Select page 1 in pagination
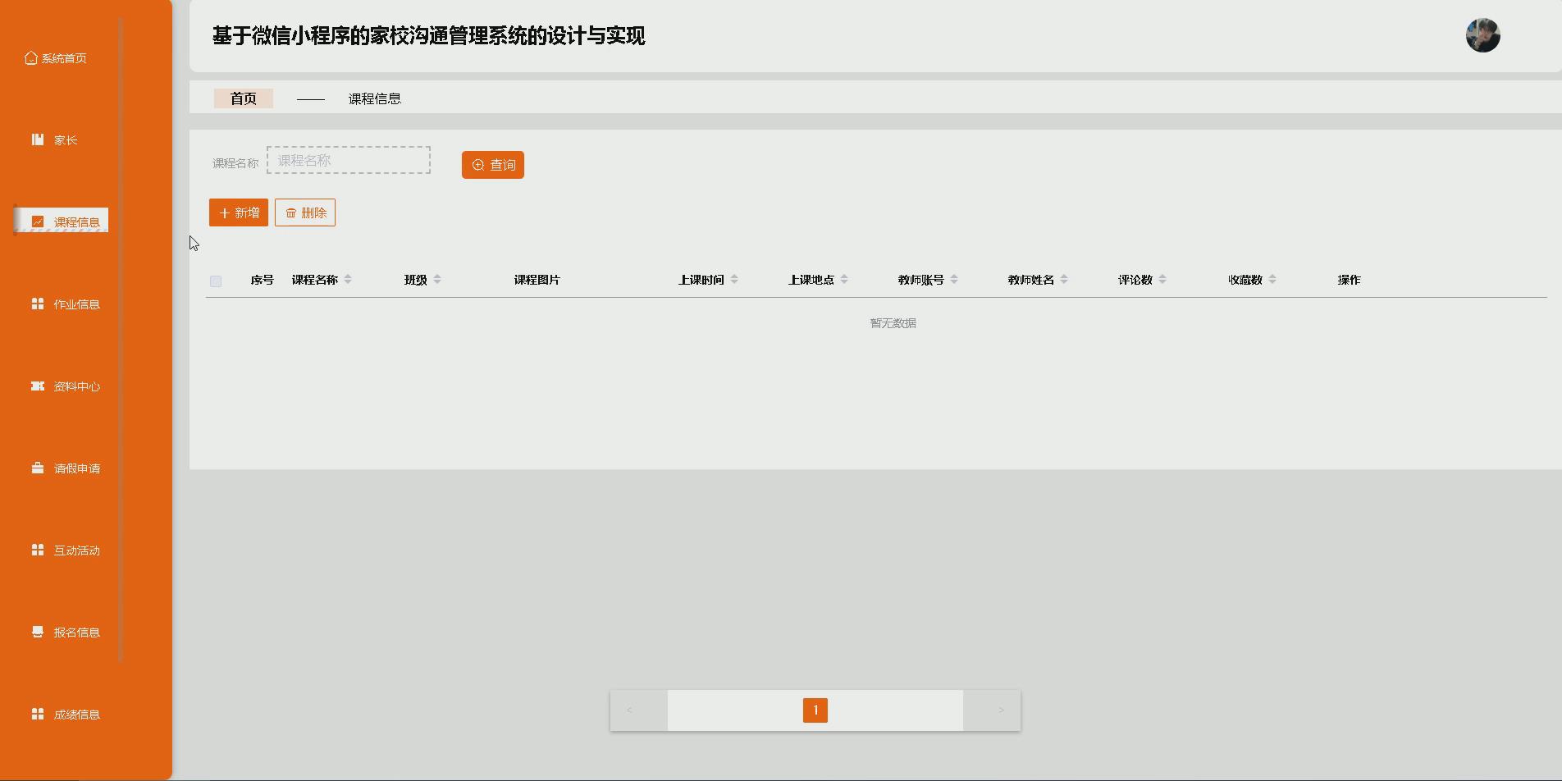1562x781 pixels. pos(815,710)
